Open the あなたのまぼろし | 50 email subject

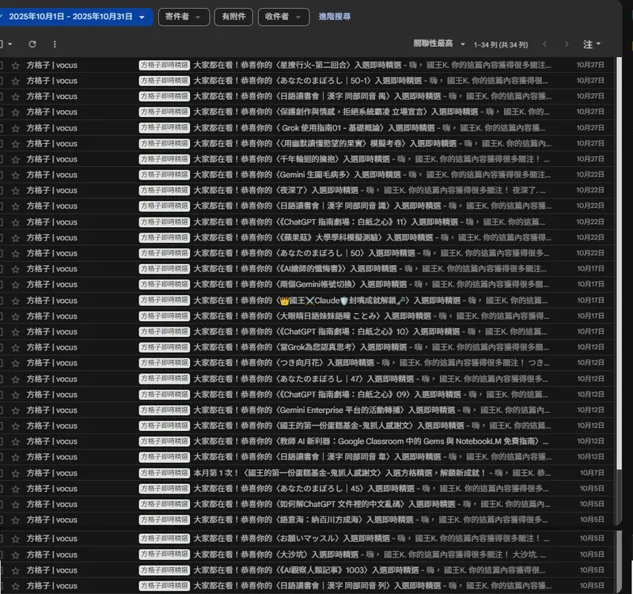click(x=304, y=253)
